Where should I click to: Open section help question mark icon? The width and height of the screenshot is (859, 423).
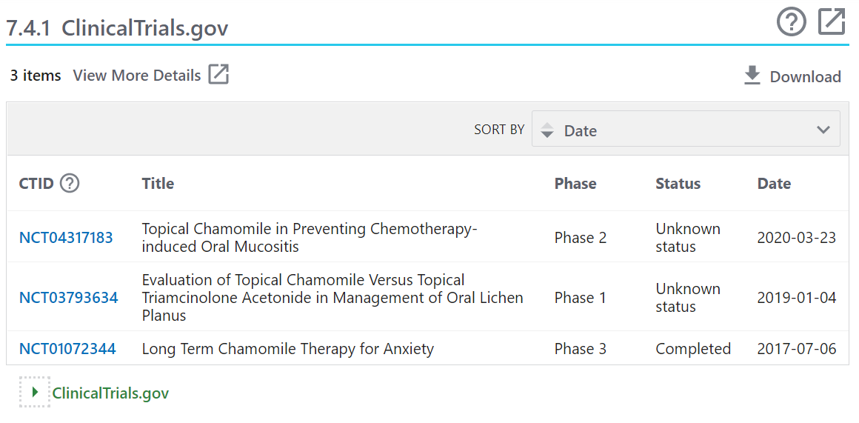click(x=791, y=22)
